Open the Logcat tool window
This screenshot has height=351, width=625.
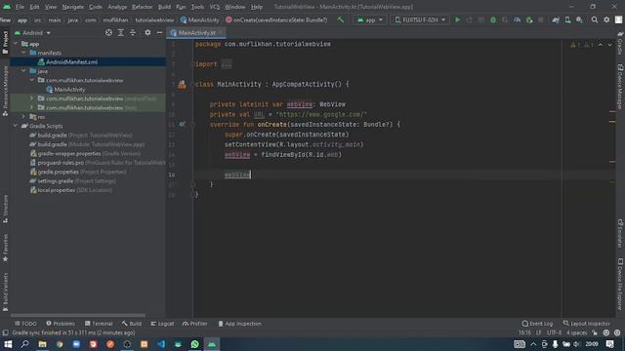pyautogui.click(x=162, y=324)
